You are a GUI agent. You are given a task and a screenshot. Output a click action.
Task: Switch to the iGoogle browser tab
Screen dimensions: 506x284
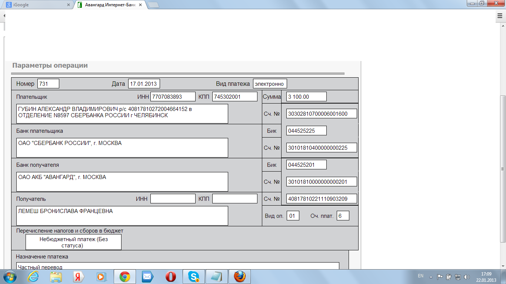tap(37, 5)
